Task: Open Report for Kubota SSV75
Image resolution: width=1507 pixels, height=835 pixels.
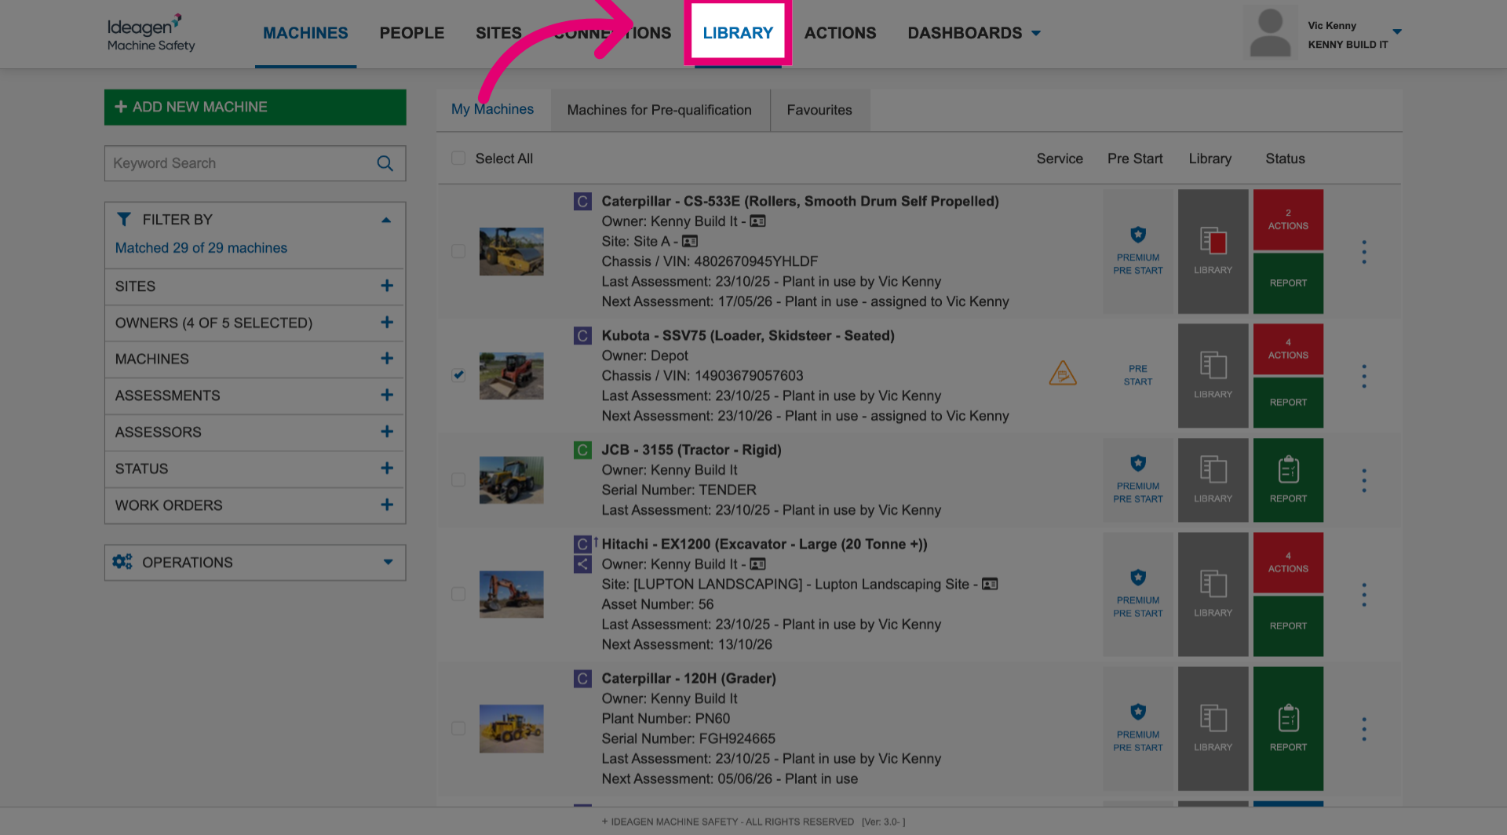Action: pos(1288,403)
